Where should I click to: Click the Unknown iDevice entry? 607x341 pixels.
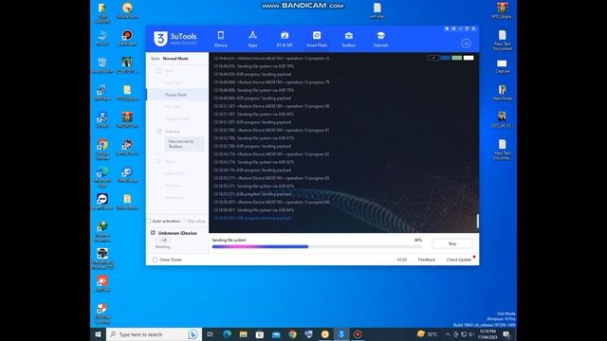177,233
